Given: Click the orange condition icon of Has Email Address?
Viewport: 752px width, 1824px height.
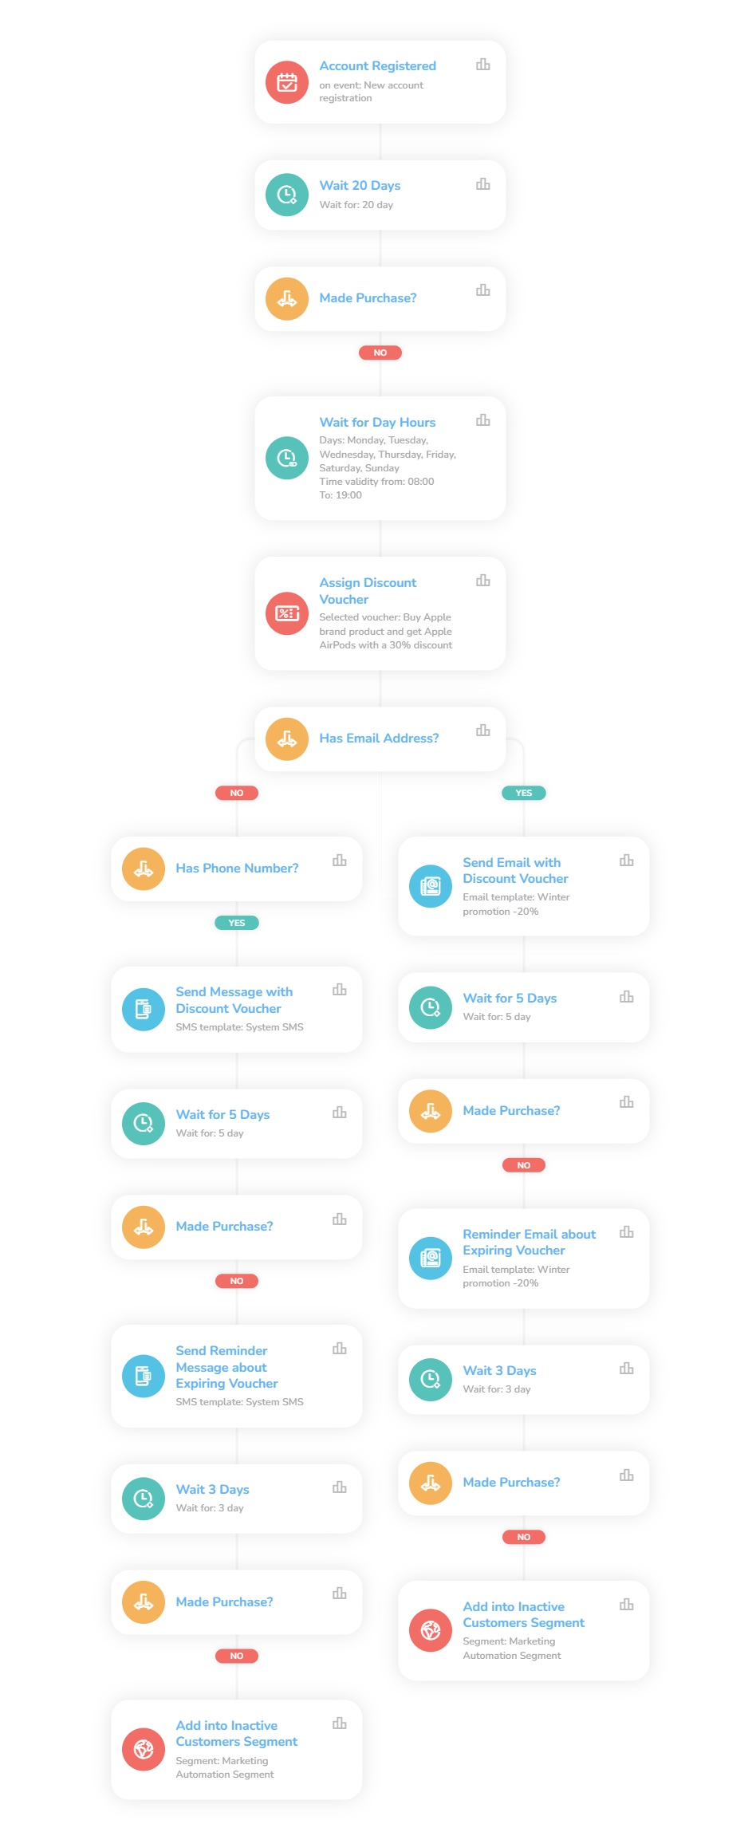Looking at the screenshot, I should coord(287,739).
